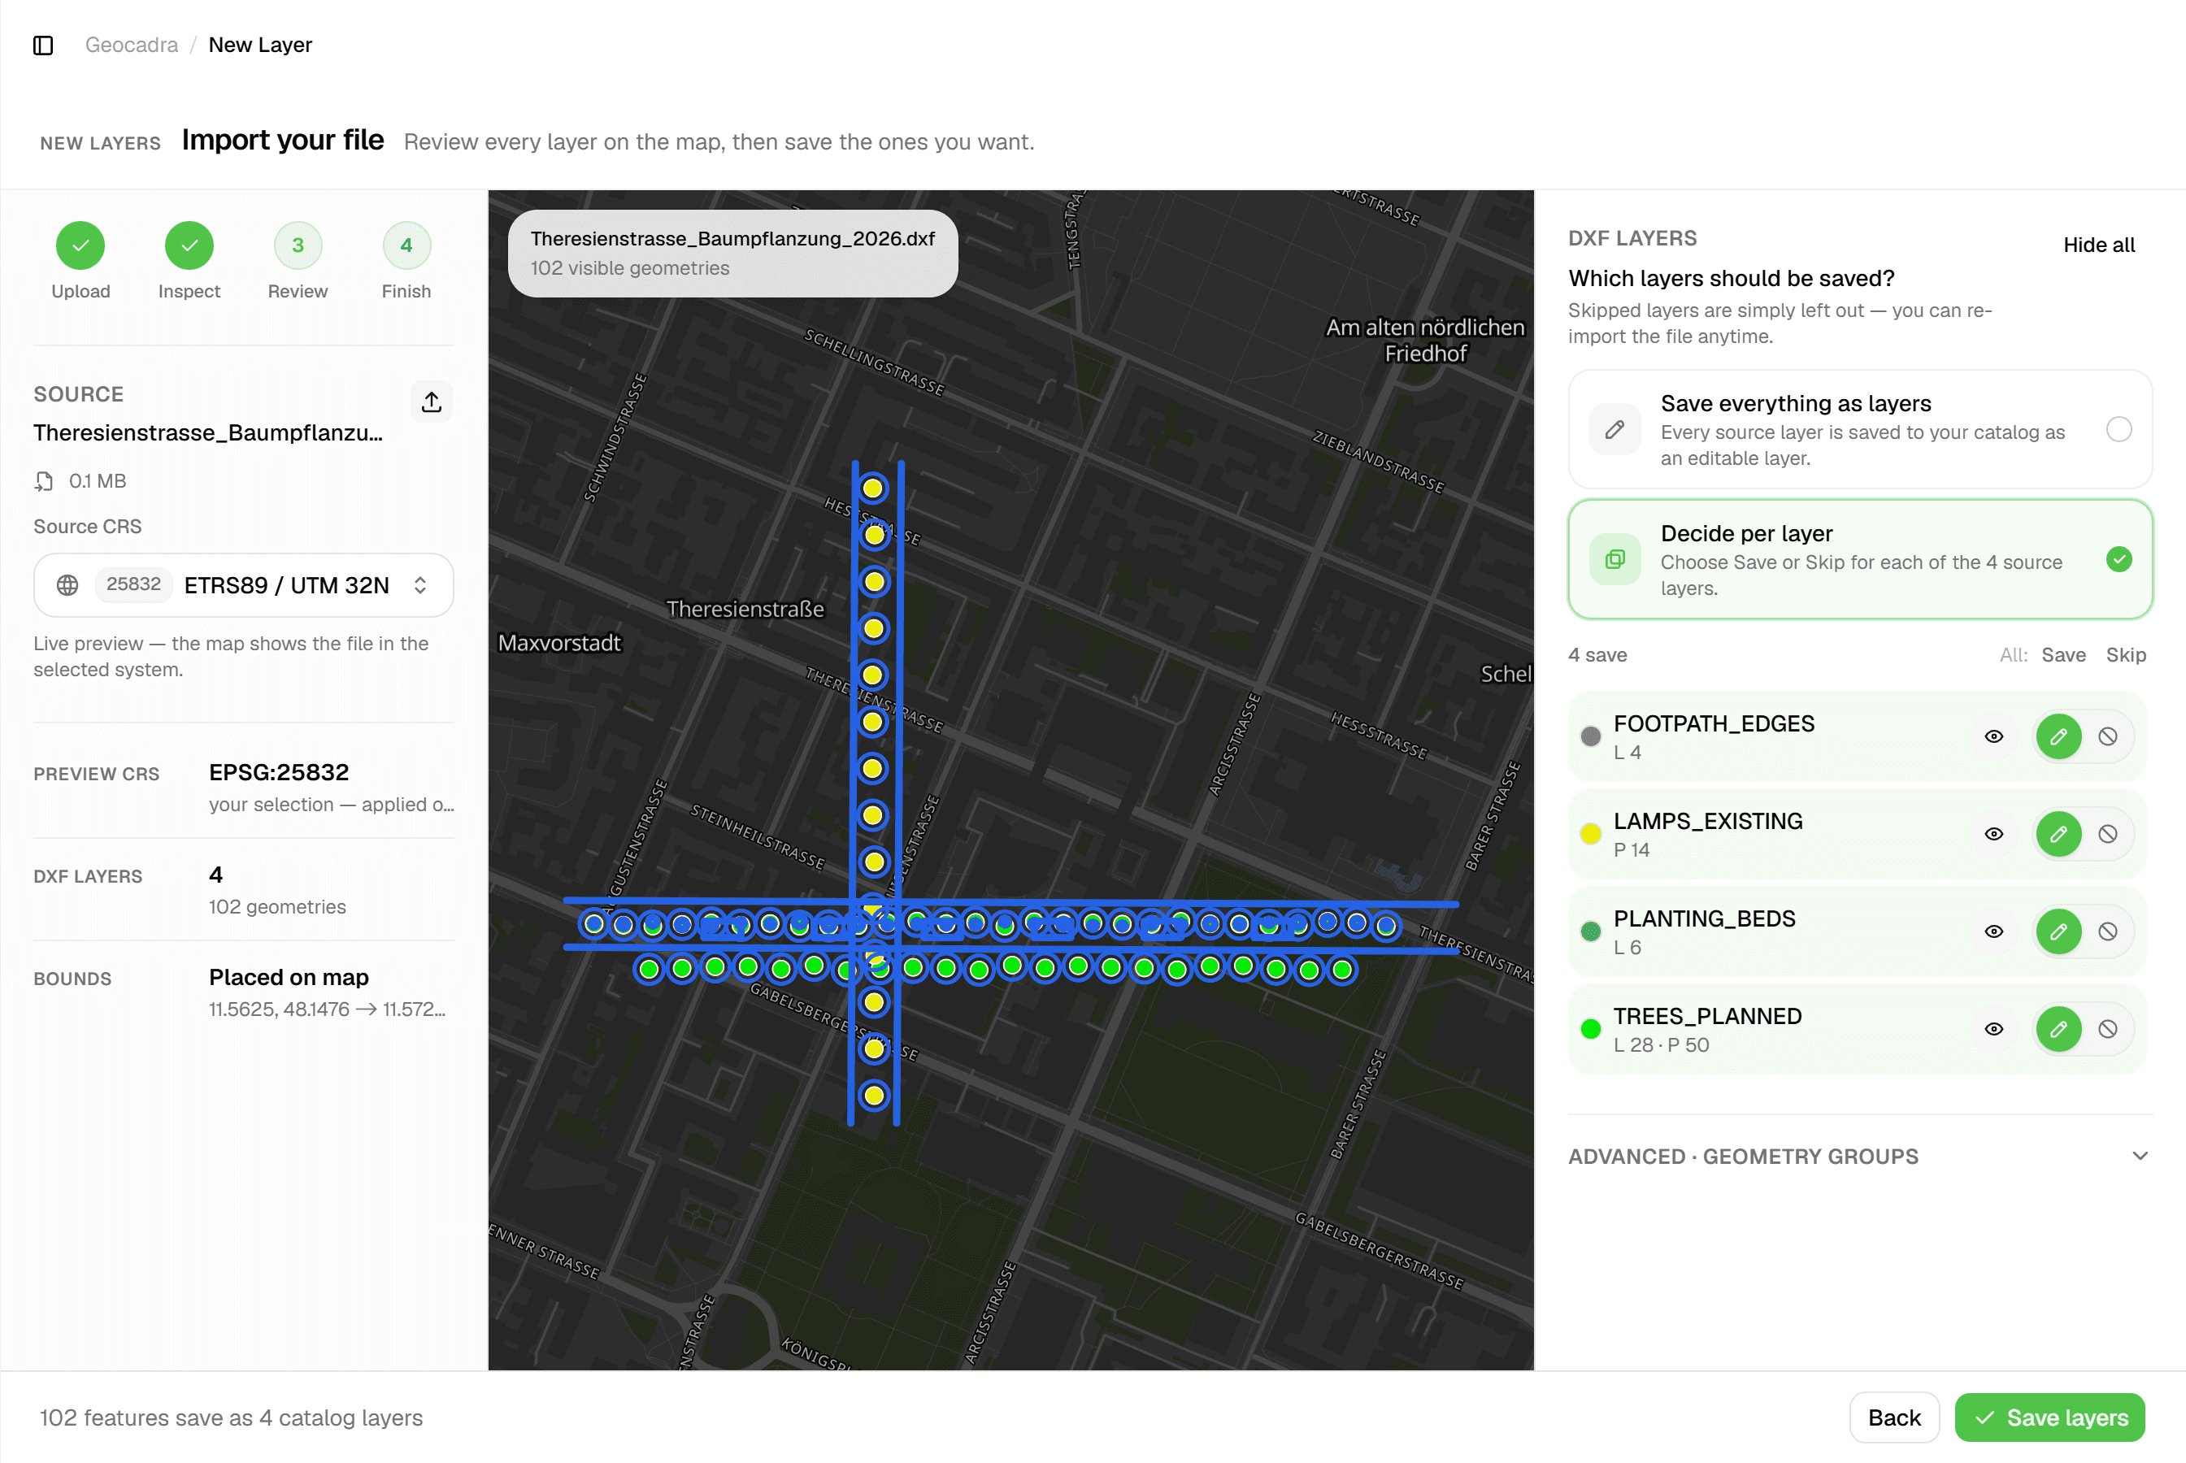
Task: Skip the LAMPS_EXISTING layer
Action: pyautogui.click(x=2108, y=834)
